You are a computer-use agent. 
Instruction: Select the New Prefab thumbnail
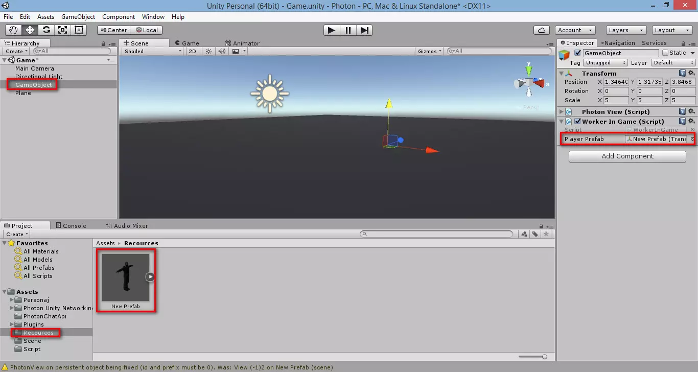point(126,277)
